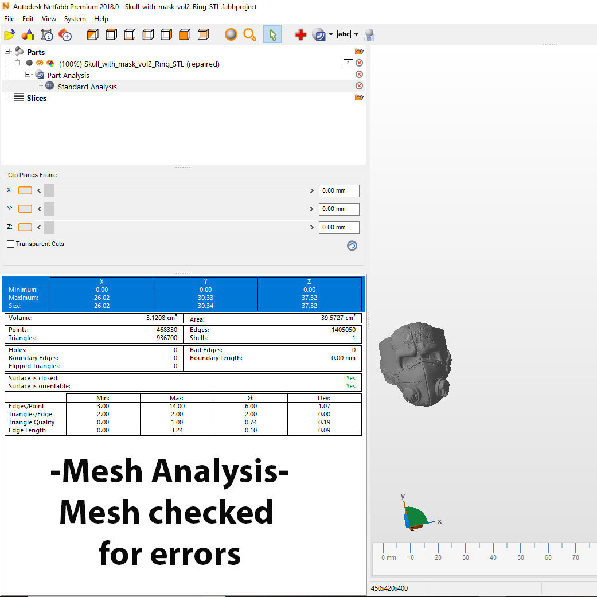Toggle the X clip plane orange button
597x597 pixels.
[25, 190]
